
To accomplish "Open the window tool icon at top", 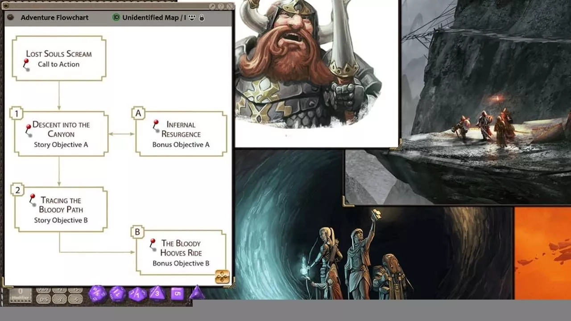I will coord(212,7).
